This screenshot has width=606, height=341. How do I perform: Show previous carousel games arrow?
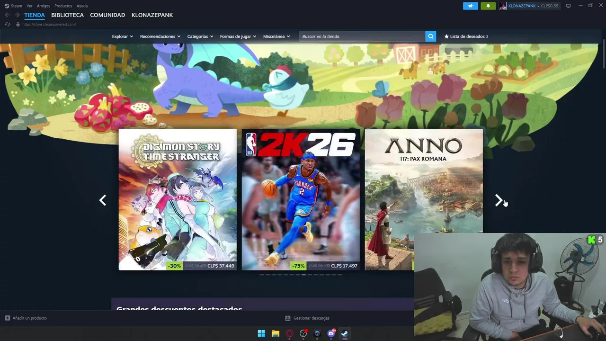coord(103,200)
